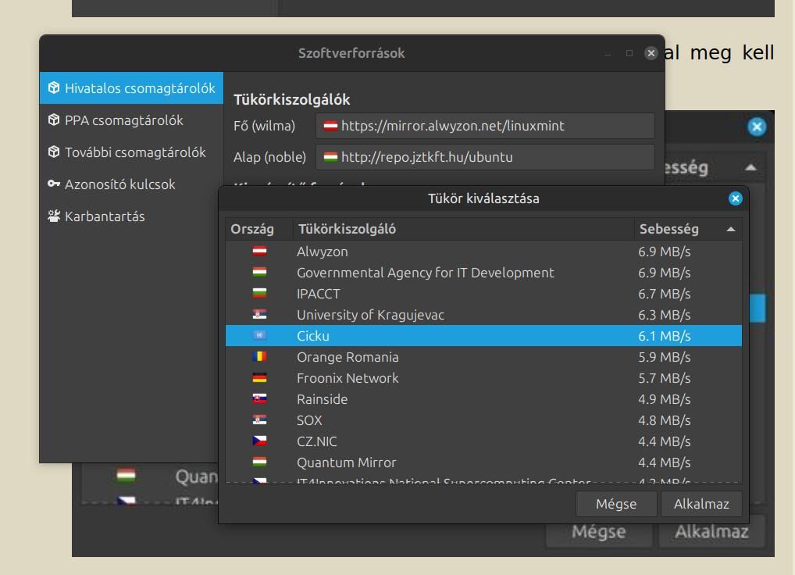The height and width of the screenshot is (575, 795).
Task: Click the flag icon in the Cicku row
Action: (x=259, y=335)
